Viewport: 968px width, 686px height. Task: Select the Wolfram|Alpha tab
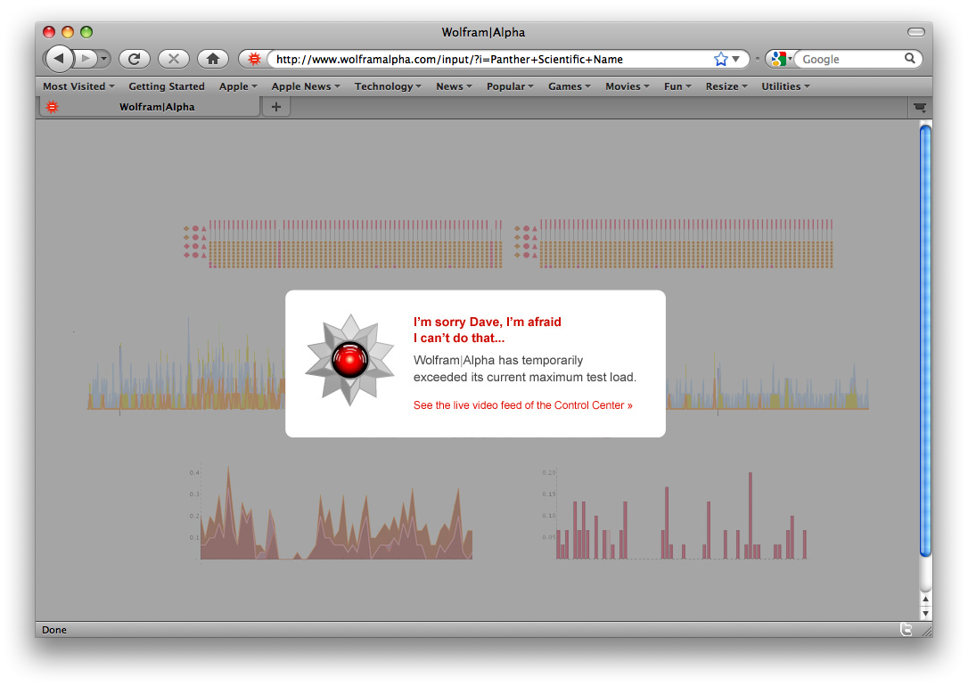150,107
